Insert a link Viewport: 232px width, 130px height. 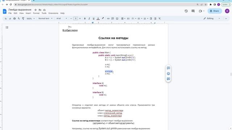pos(108,18)
